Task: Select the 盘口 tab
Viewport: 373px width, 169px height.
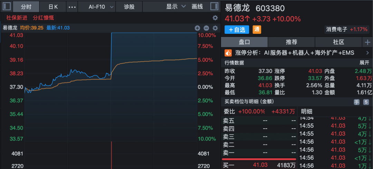Action: click(244, 42)
